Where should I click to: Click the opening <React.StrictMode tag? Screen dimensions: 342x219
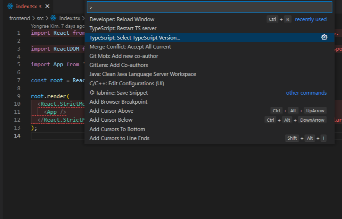click(x=61, y=104)
